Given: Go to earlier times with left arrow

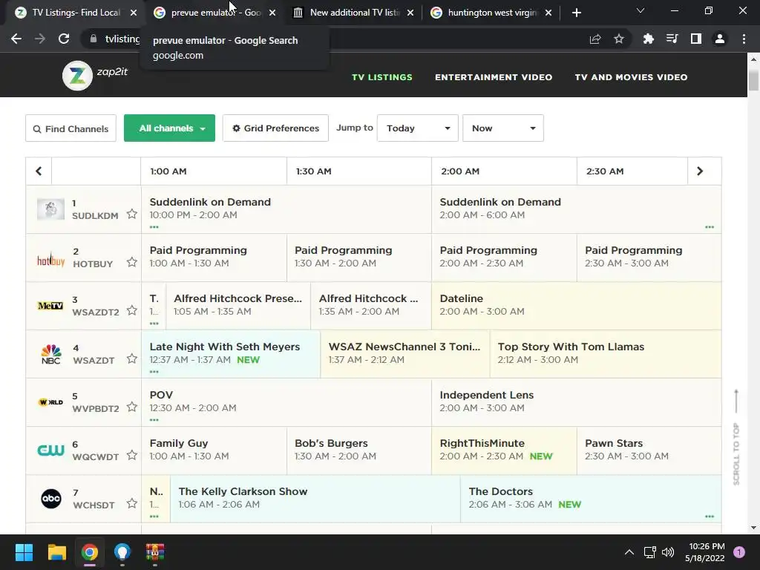Looking at the screenshot, I should pos(39,171).
